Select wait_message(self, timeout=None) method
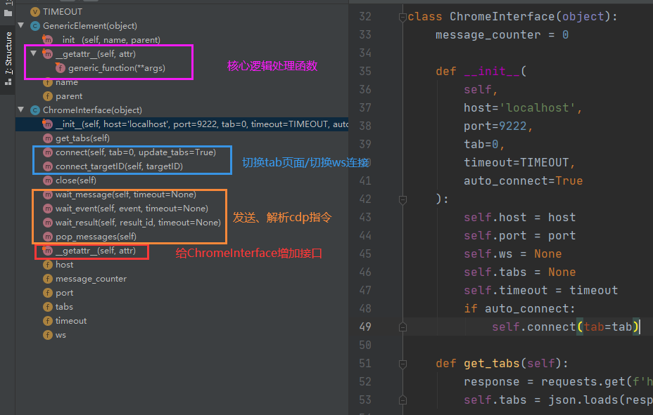 (126, 195)
